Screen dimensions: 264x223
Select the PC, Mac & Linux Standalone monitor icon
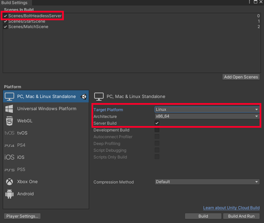click(9, 97)
